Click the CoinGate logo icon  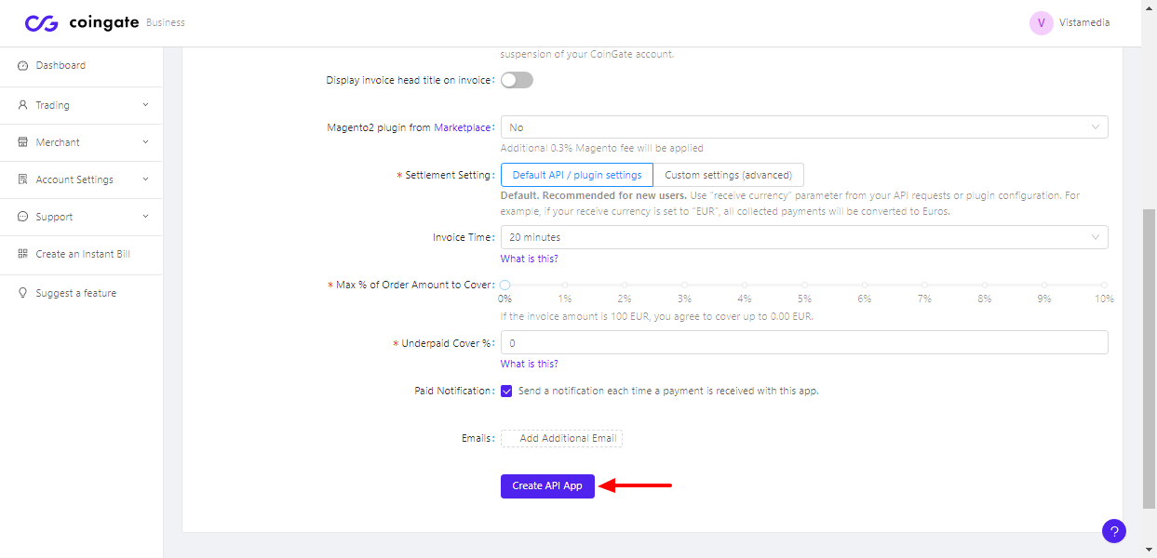point(42,23)
